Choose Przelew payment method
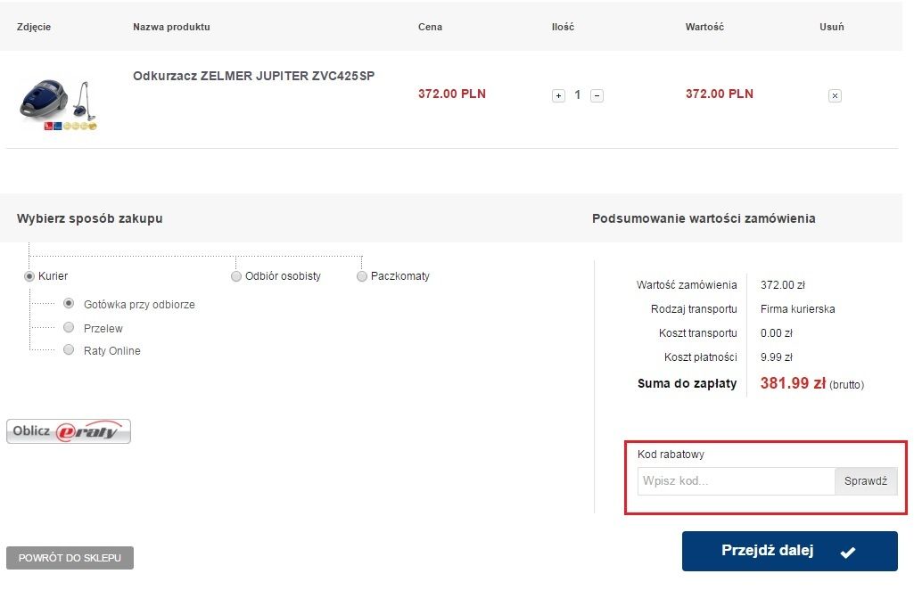 click(69, 327)
